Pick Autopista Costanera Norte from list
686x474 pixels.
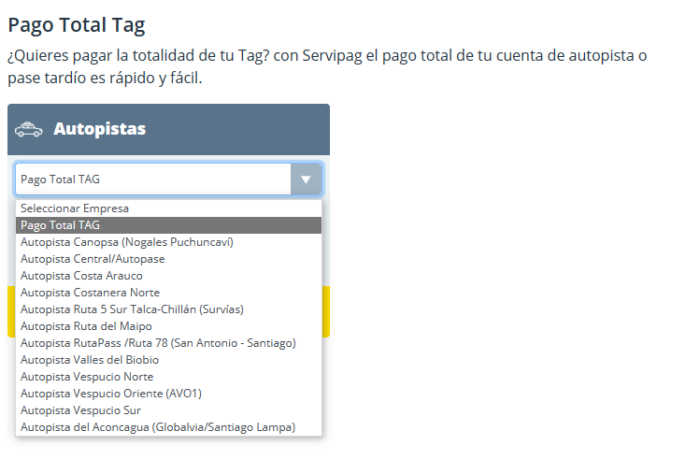(x=90, y=293)
